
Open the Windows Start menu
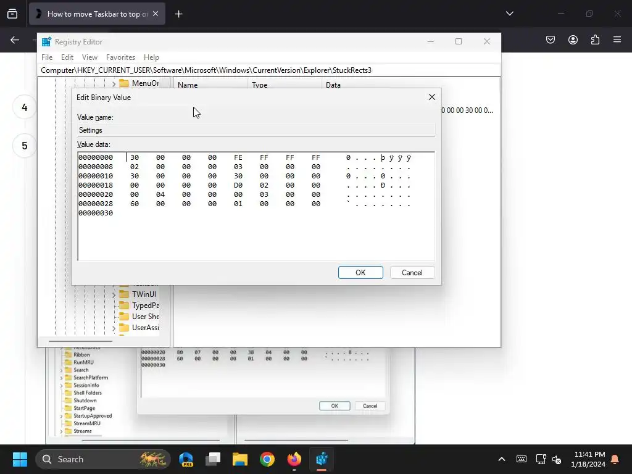point(20,459)
